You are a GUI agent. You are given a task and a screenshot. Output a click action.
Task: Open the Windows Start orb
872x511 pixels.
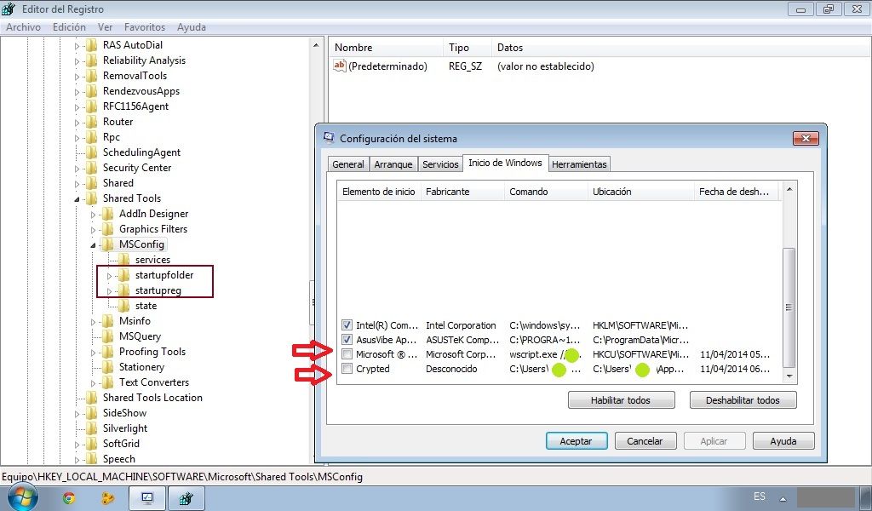pyautogui.click(x=22, y=497)
